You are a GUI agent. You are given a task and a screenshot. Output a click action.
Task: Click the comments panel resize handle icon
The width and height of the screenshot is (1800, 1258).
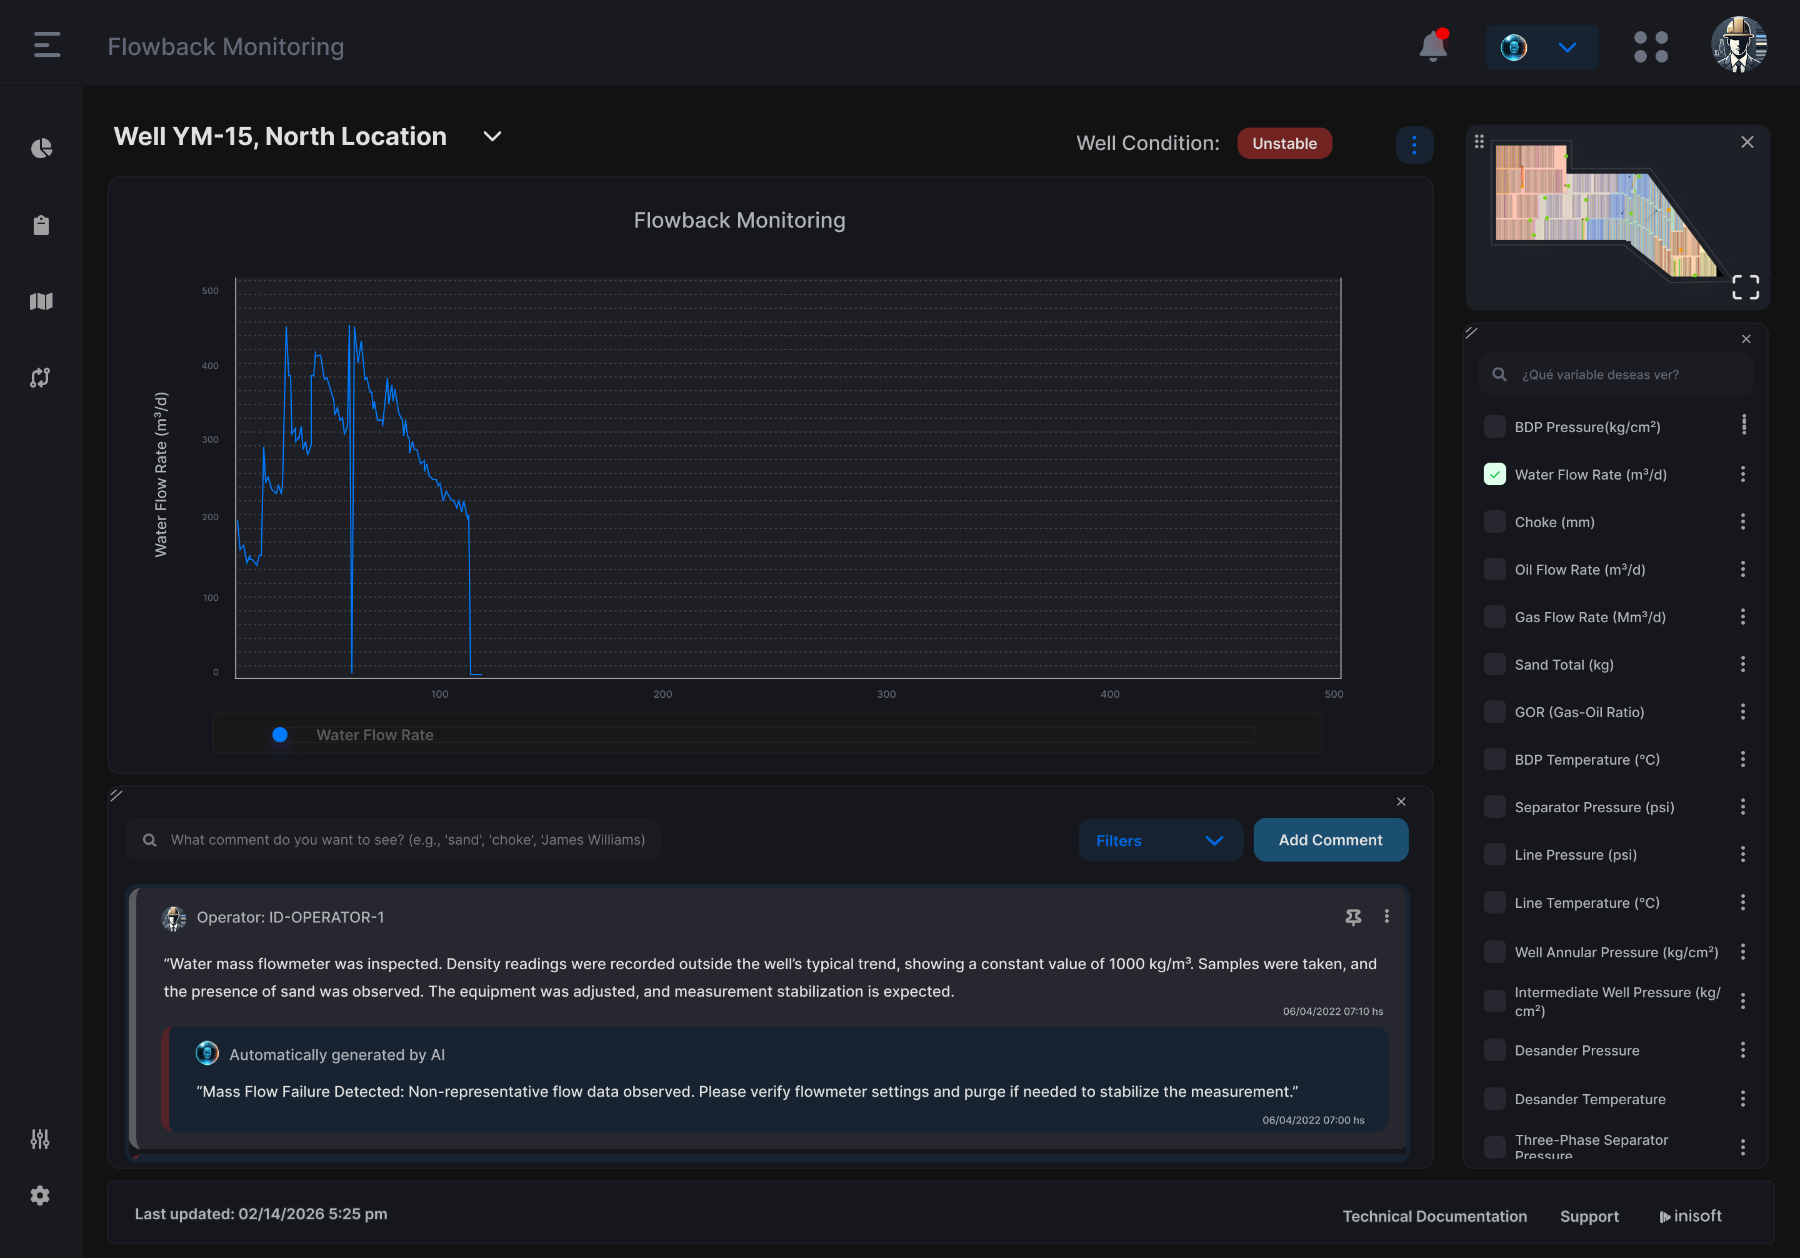point(116,795)
